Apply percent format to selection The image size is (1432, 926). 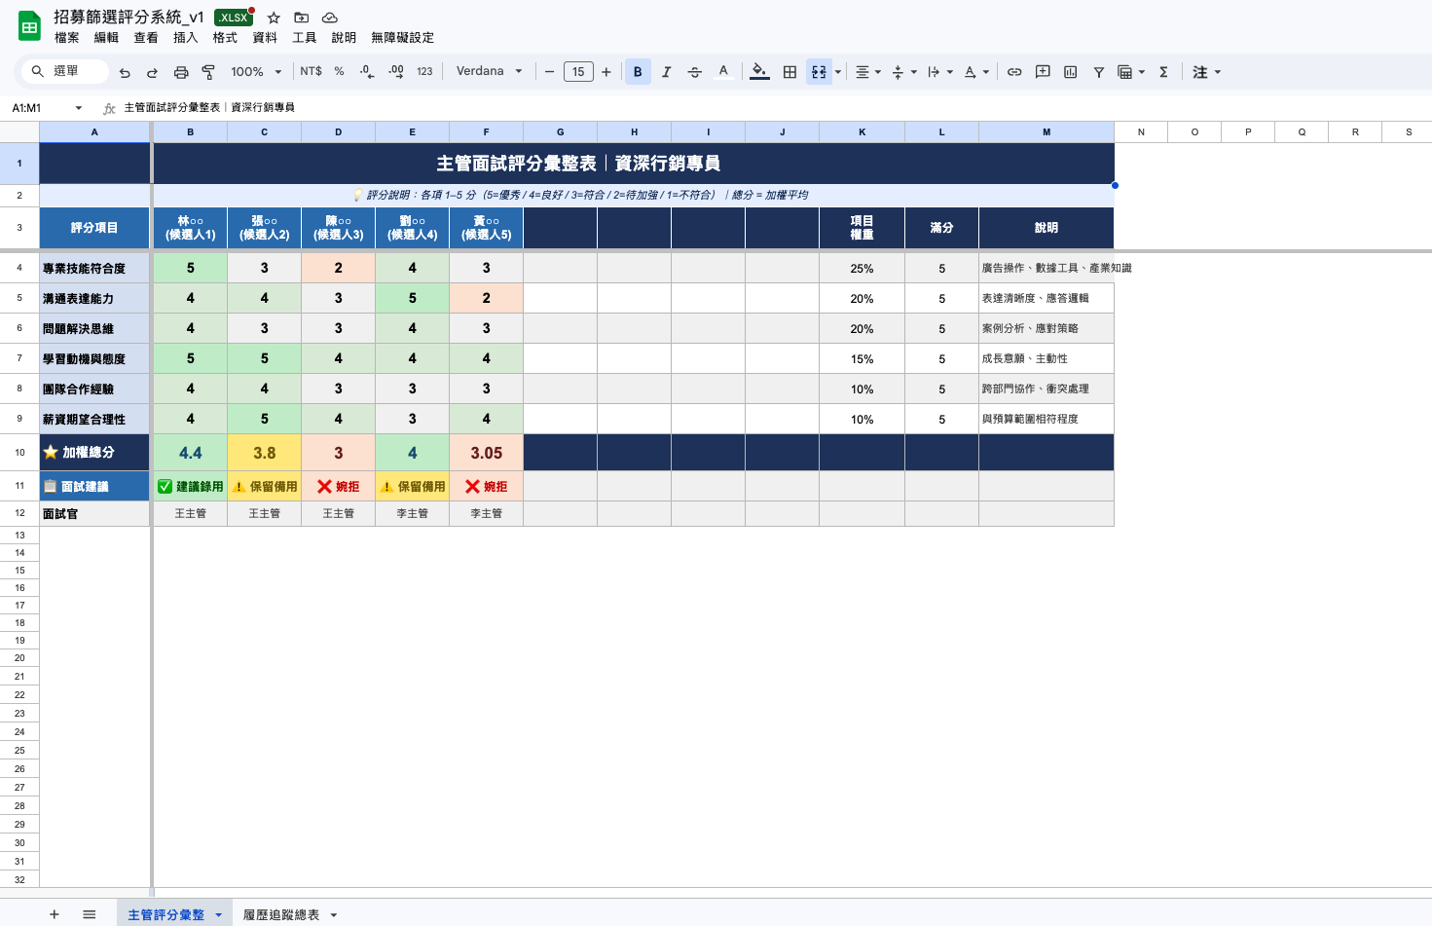coord(339,72)
